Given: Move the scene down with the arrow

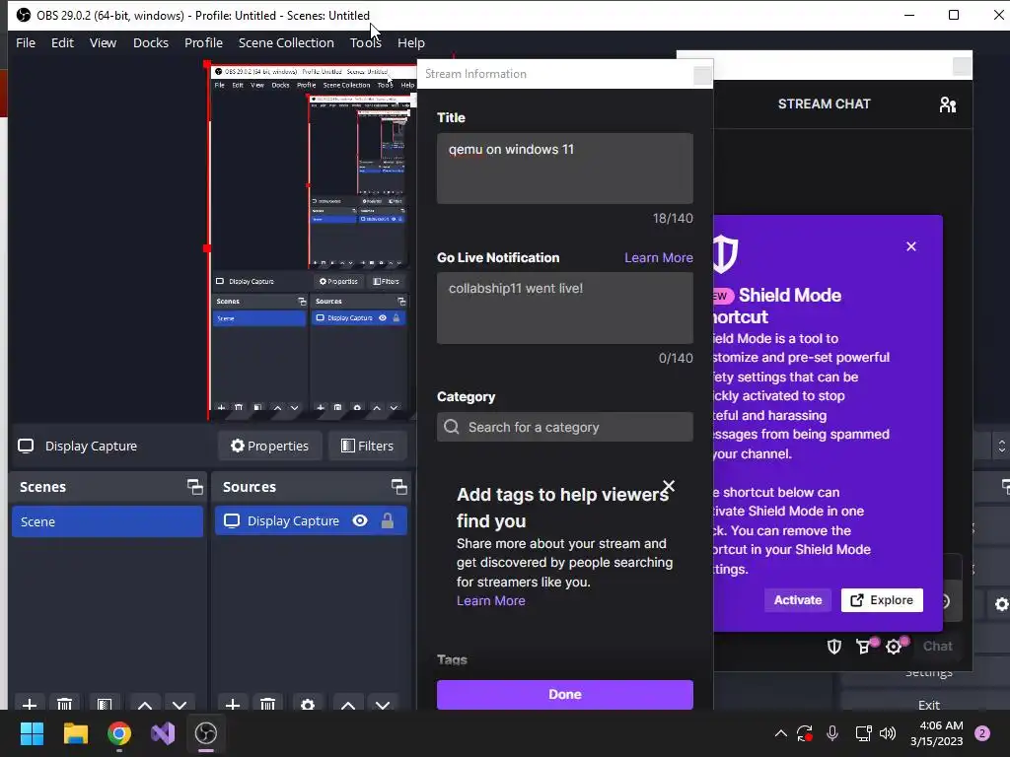Looking at the screenshot, I should [180, 705].
